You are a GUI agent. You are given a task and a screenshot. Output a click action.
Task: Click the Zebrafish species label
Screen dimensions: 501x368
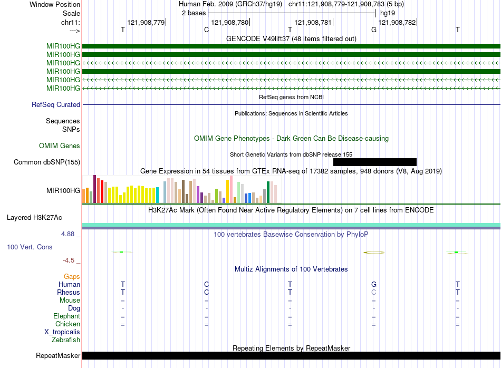(66, 340)
